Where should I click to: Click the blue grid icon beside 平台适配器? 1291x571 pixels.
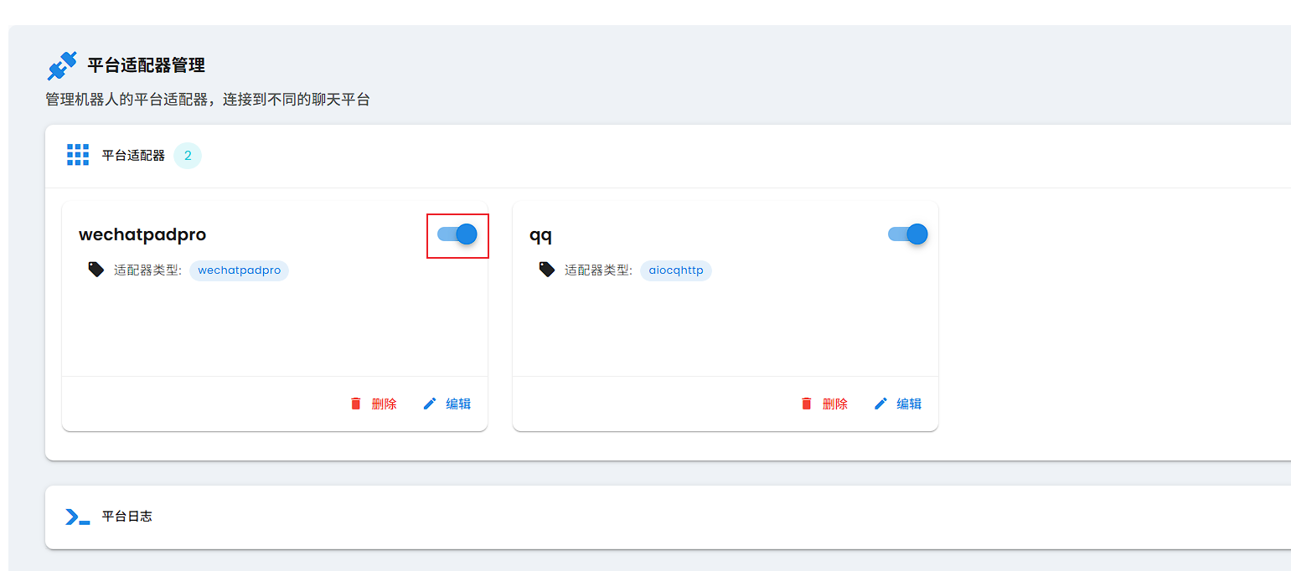[78, 155]
